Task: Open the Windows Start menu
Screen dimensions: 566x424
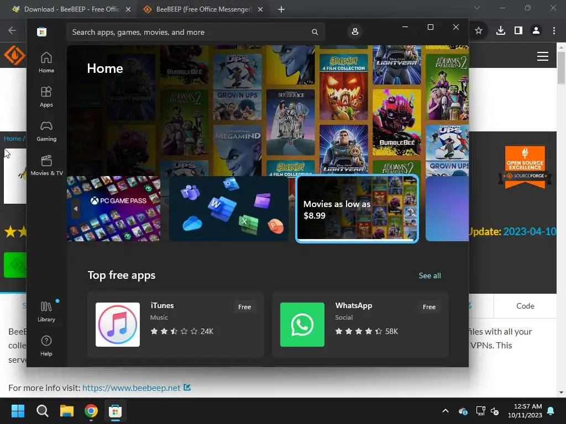Action: (x=18, y=411)
